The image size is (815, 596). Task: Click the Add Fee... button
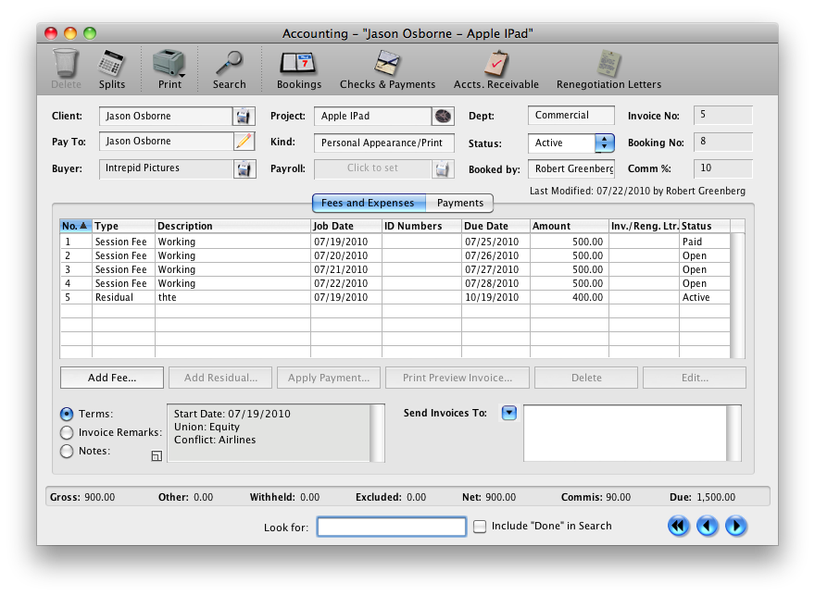click(112, 378)
